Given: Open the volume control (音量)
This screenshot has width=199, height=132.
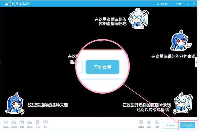Looking at the screenshot, I should [x=149, y=124].
